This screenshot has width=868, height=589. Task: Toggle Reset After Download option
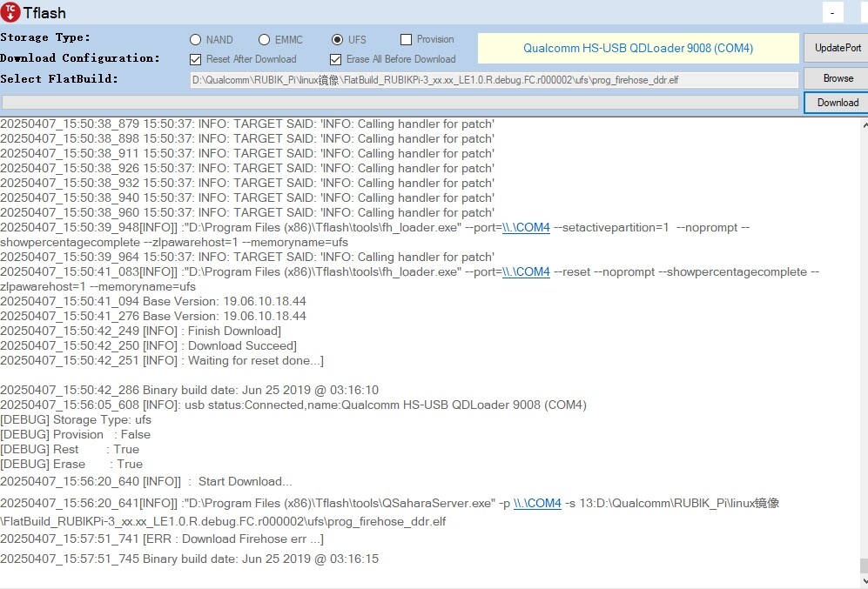(x=196, y=60)
